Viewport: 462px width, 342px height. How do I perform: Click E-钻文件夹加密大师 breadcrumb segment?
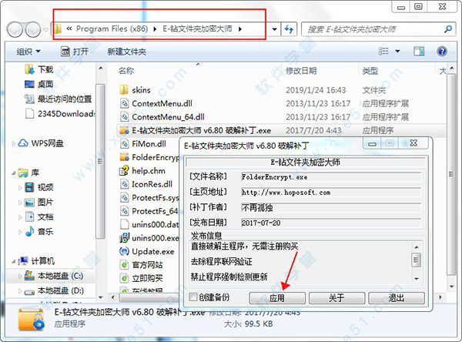pyautogui.click(x=197, y=28)
